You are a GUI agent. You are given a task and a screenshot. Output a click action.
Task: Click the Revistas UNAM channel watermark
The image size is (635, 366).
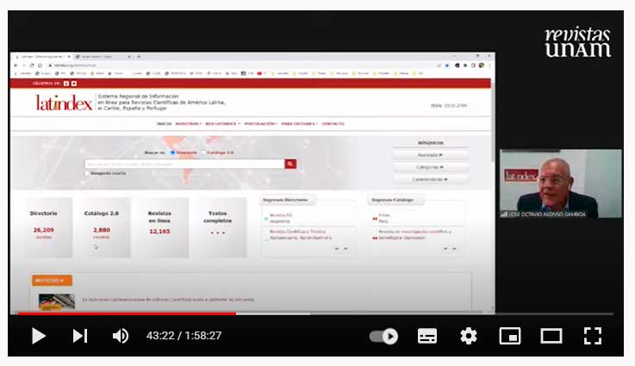pyautogui.click(x=578, y=42)
